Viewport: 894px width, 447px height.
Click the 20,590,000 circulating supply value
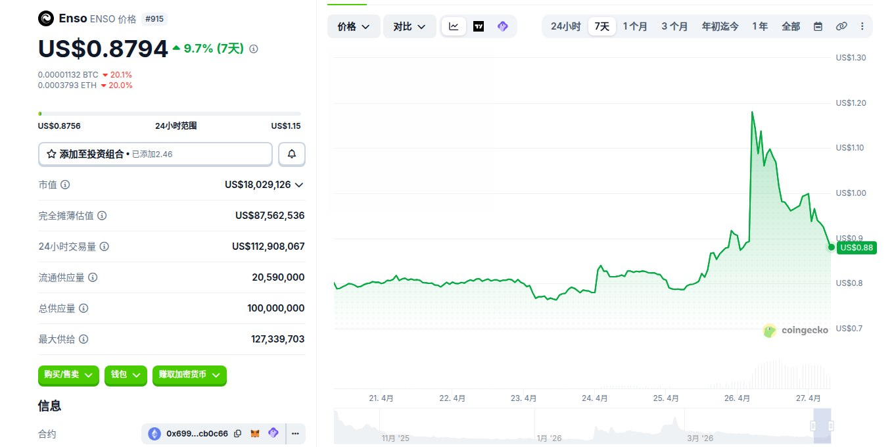click(x=278, y=277)
